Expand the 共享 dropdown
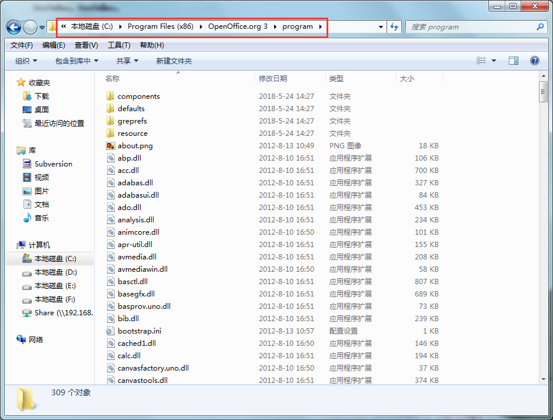 click(127, 61)
